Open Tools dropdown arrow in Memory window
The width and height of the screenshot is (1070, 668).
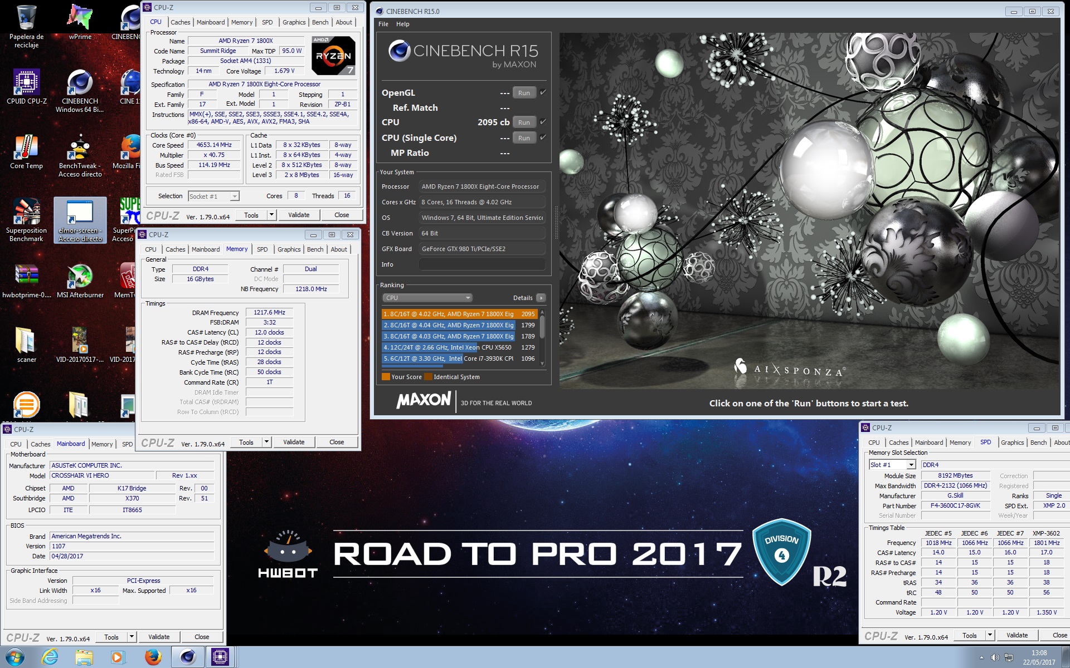266,442
